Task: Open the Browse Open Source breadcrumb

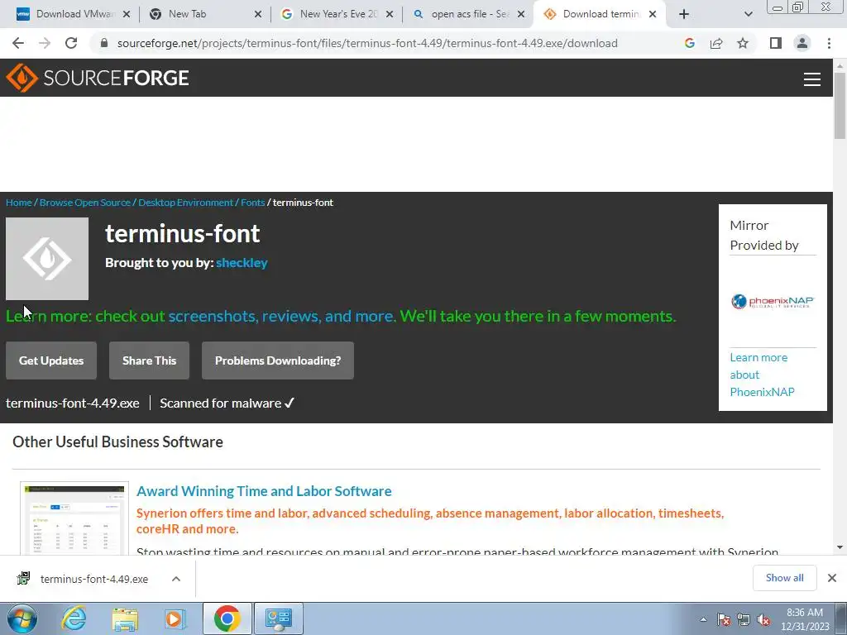Action: pos(85,203)
